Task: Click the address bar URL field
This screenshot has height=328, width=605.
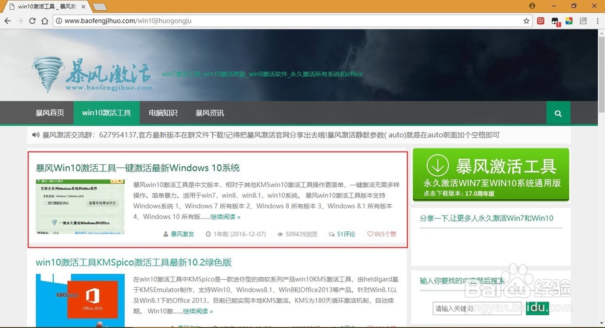Action: tap(292, 21)
